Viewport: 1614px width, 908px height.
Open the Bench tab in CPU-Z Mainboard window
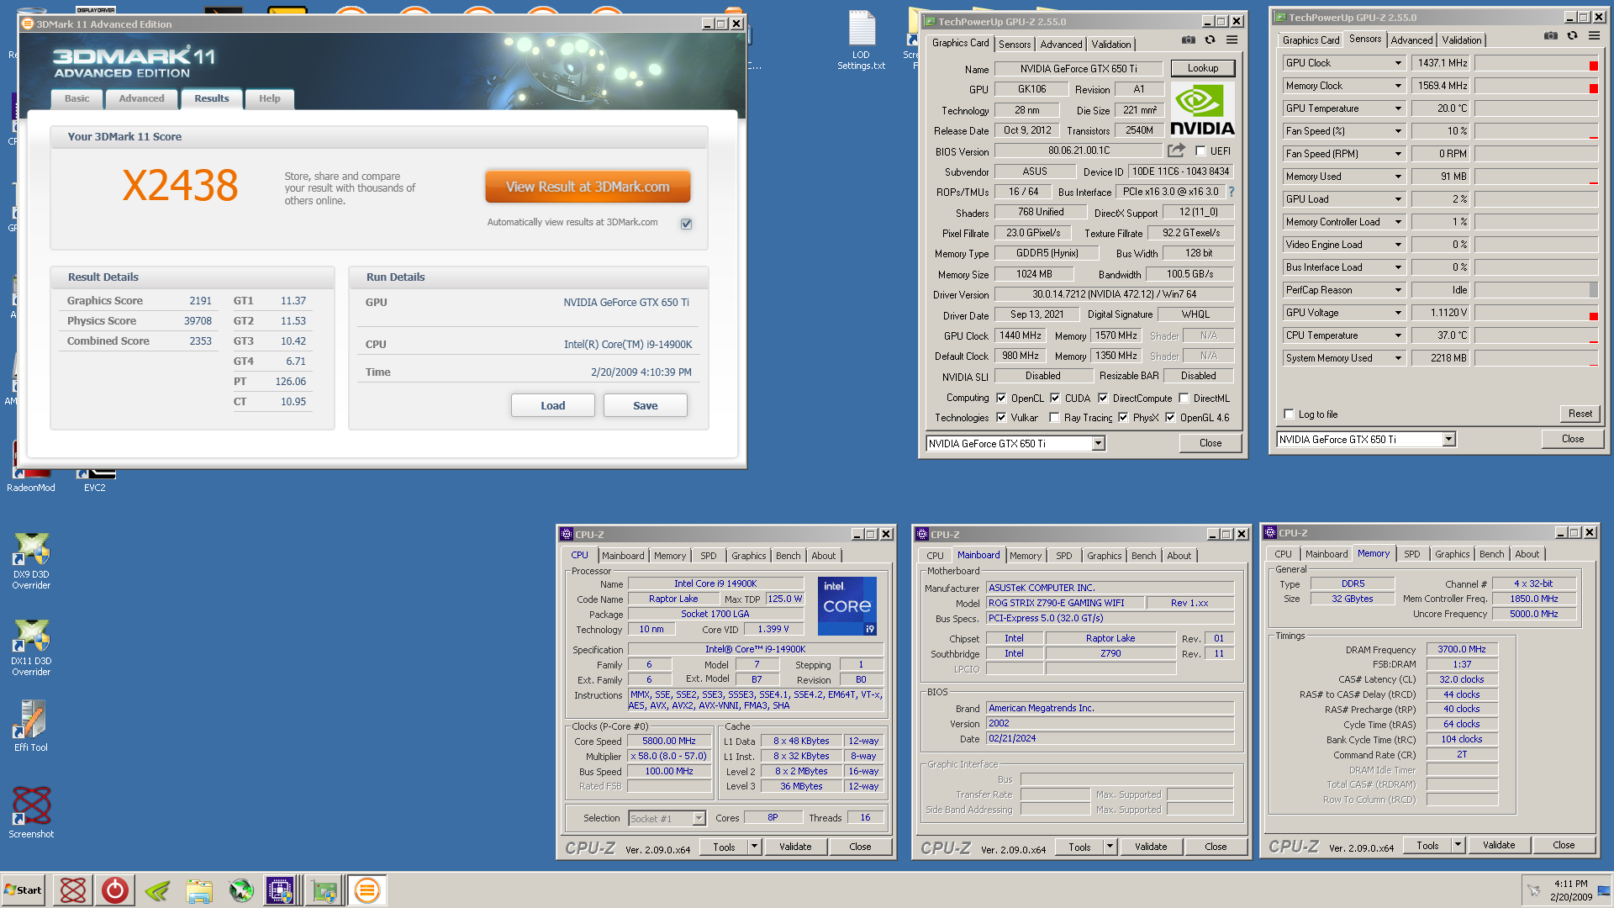[x=1143, y=556]
